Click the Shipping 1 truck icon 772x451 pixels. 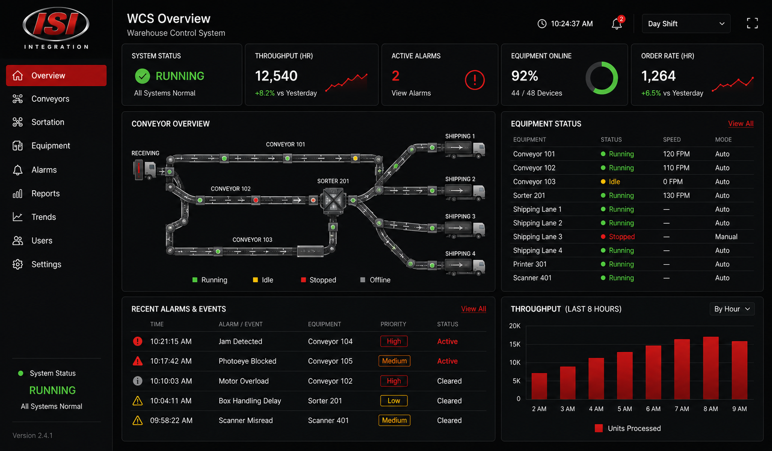(x=465, y=149)
